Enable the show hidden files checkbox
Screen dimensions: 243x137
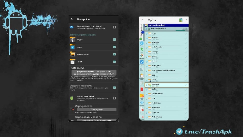(114, 27)
